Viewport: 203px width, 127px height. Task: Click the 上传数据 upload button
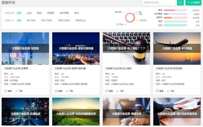click(x=193, y=3)
